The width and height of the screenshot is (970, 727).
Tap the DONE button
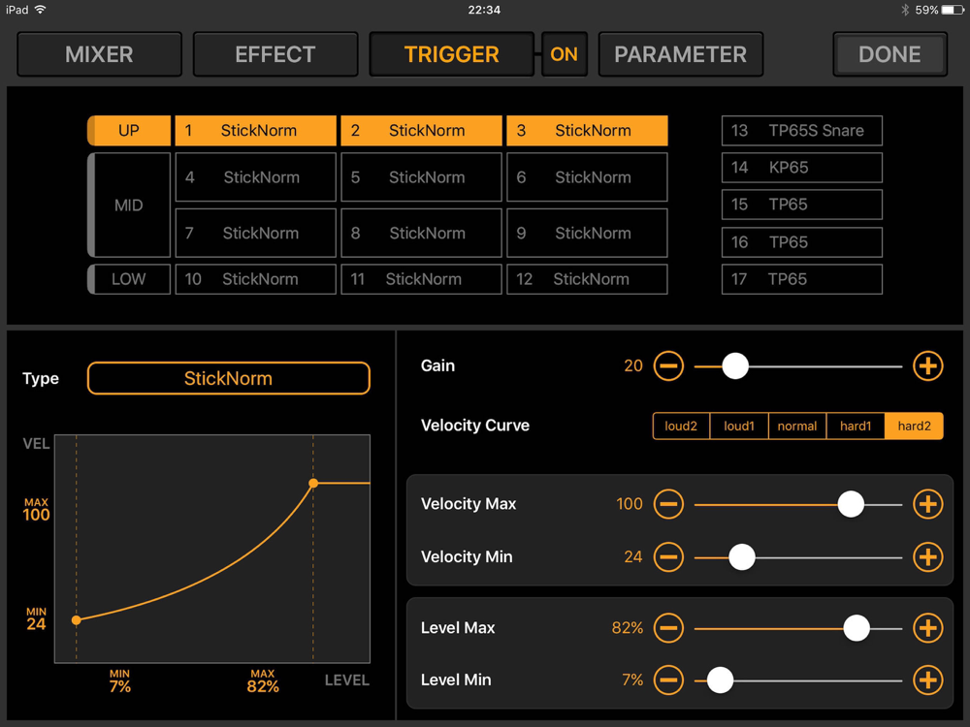coord(889,54)
